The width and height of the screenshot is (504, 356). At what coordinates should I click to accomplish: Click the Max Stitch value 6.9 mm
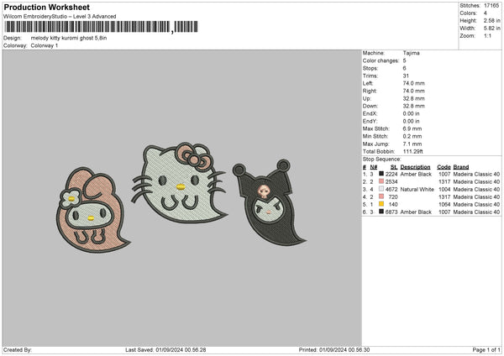point(412,128)
